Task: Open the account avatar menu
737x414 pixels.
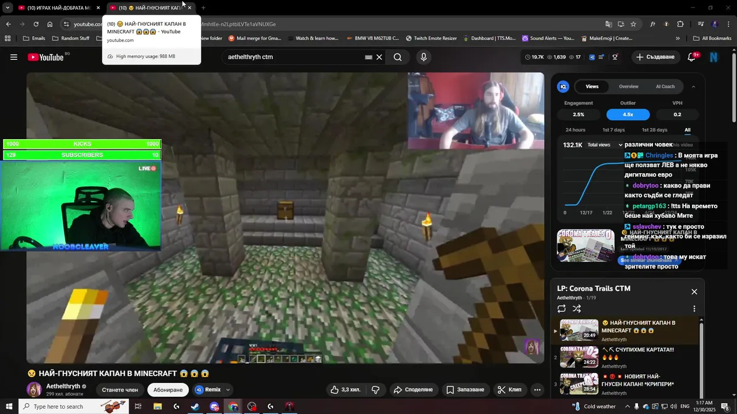Action: click(714, 57)
